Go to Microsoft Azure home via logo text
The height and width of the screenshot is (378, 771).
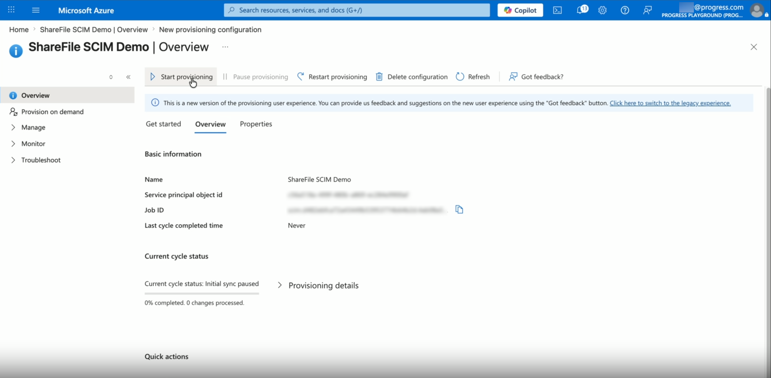point(86,10)
